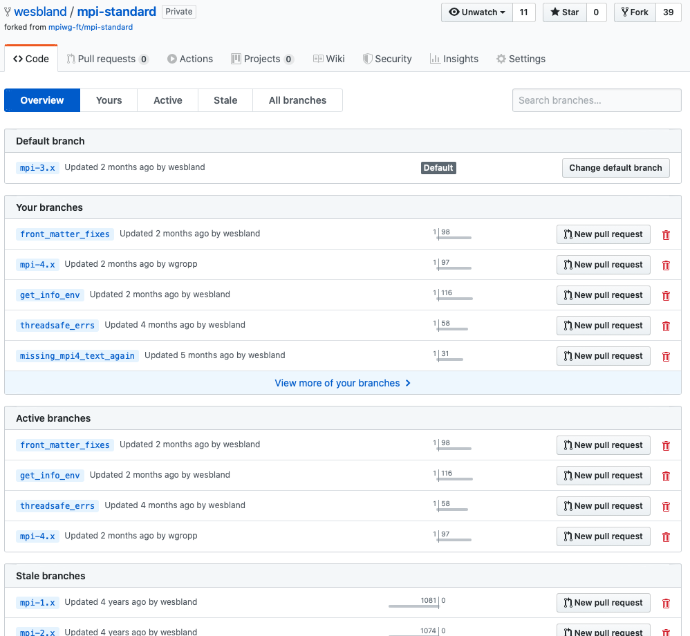Open the upstream mpiwg-ft/mpi-standard link

coord(91,27)
